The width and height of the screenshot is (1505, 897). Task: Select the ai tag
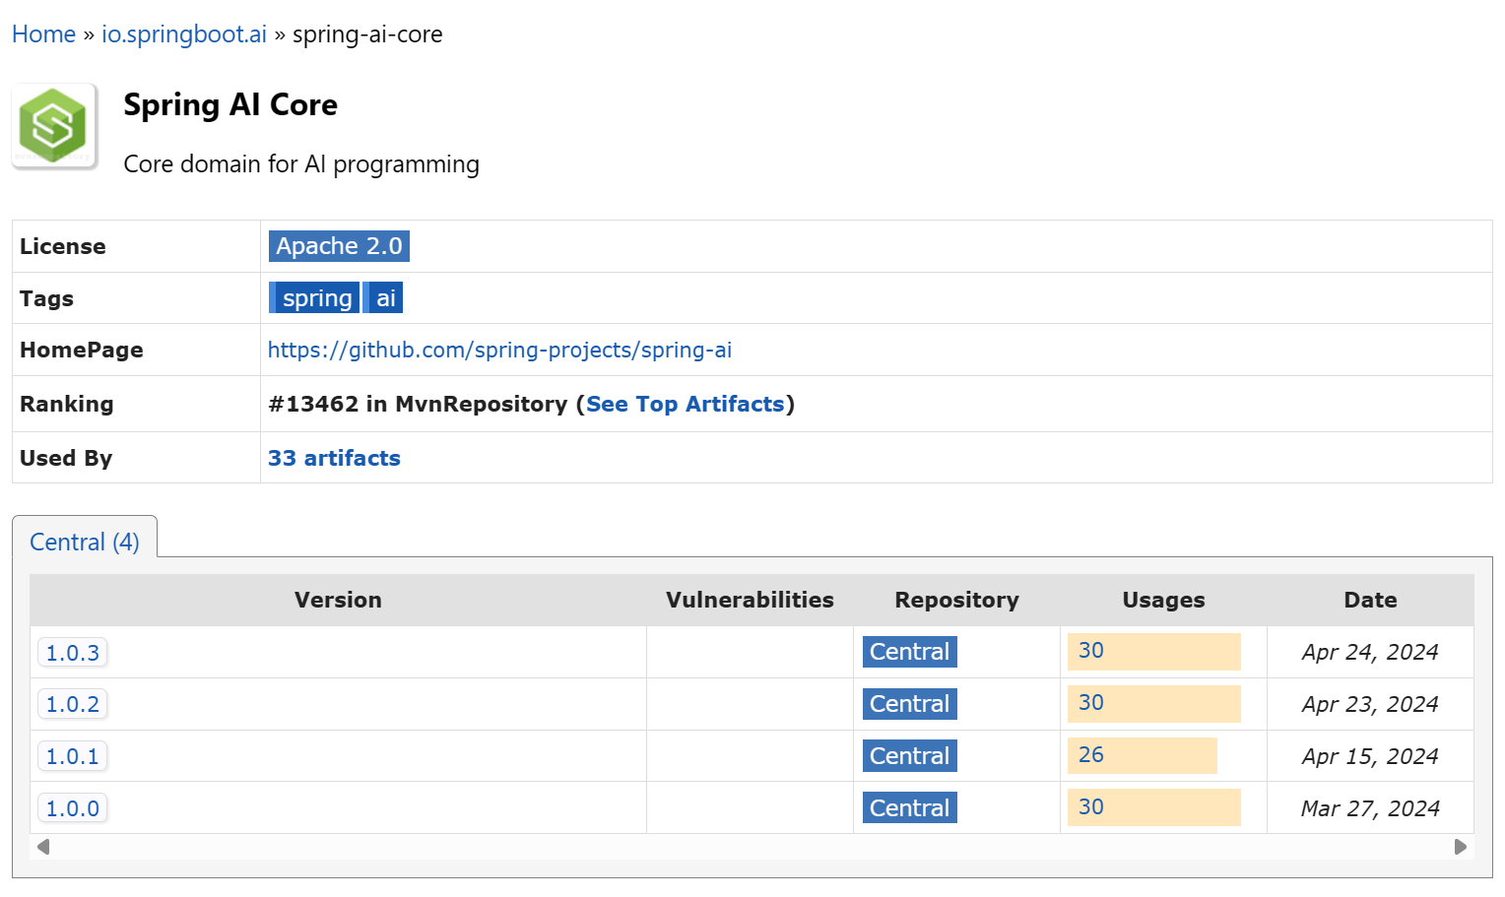coord(384,297)
